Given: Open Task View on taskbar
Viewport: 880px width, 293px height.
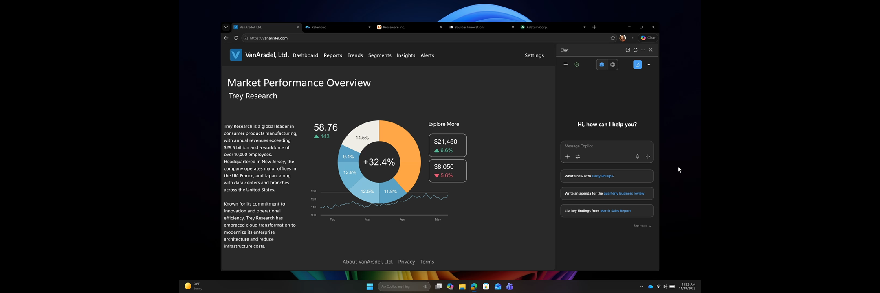Looking at the screenshot, I should [438, 286].
